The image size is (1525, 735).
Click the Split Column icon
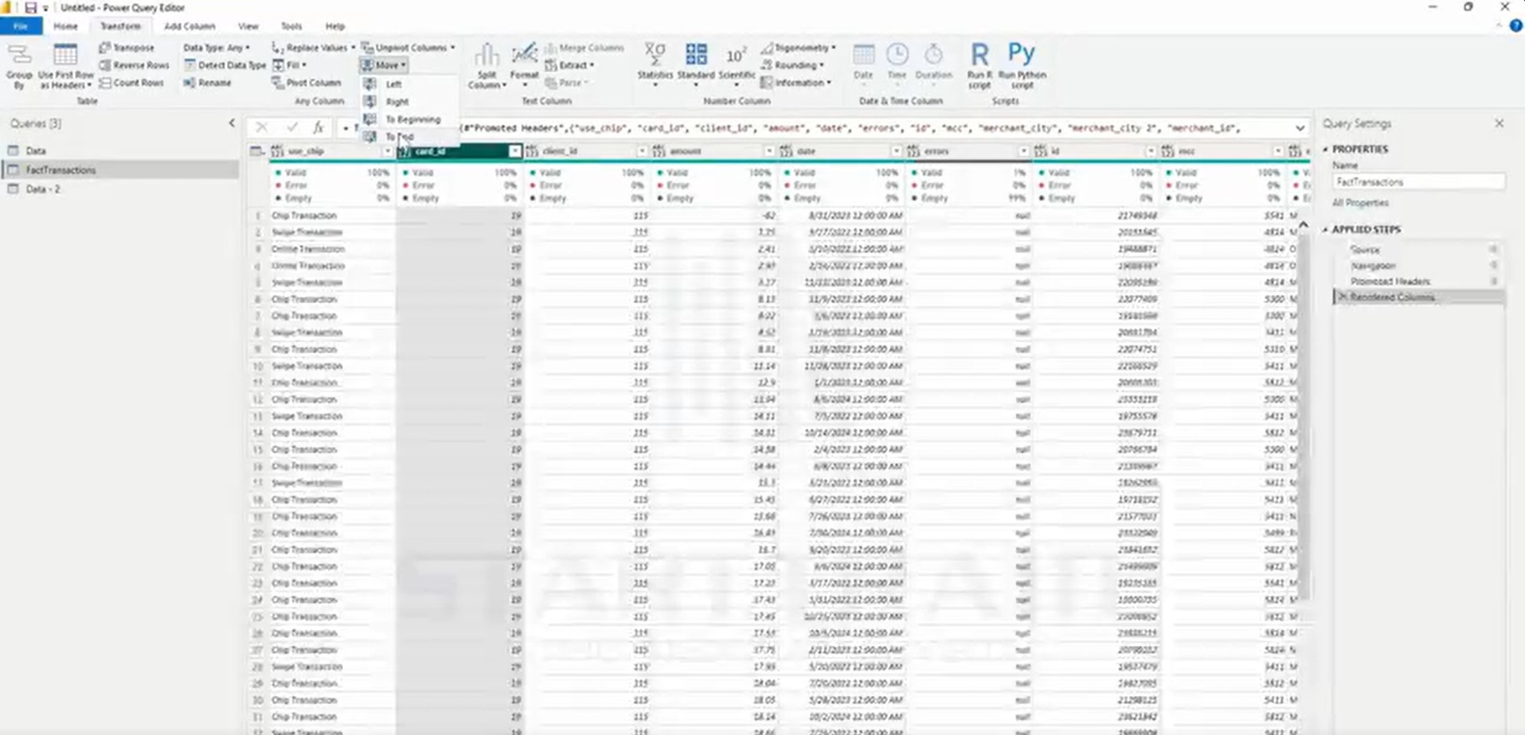point(487,56)
